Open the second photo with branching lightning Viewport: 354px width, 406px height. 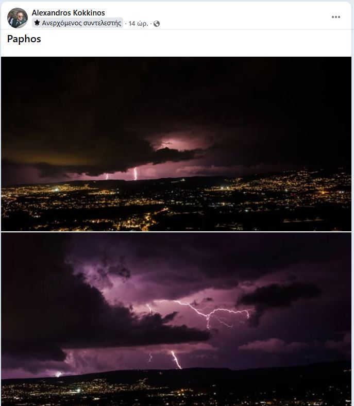point(176,319)
